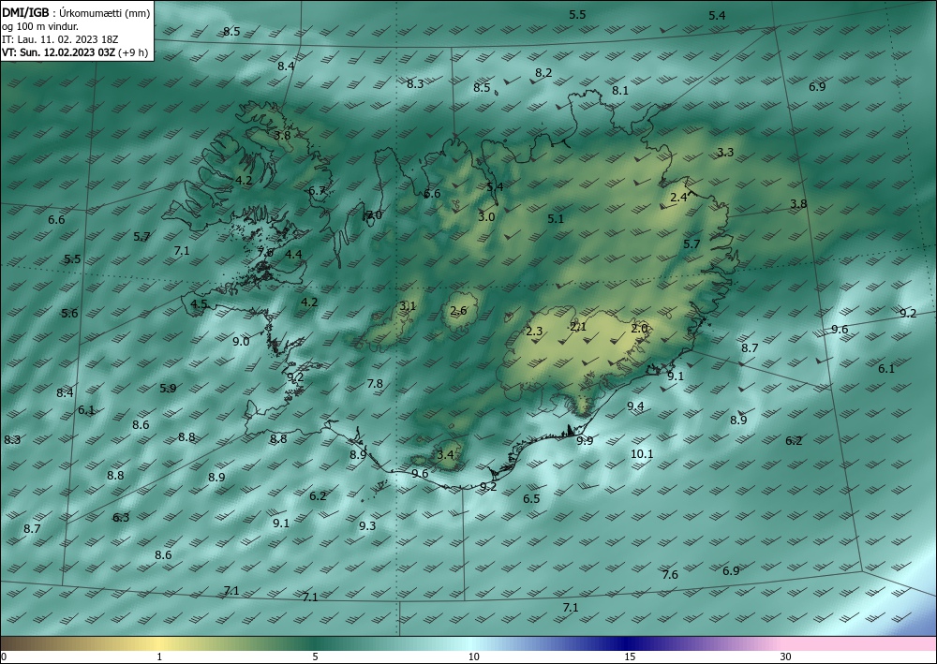This screenshot has height=664, width=937.
Task: Click the 2.0 value on Vatnajökull
Action: [x=639, y=329]
